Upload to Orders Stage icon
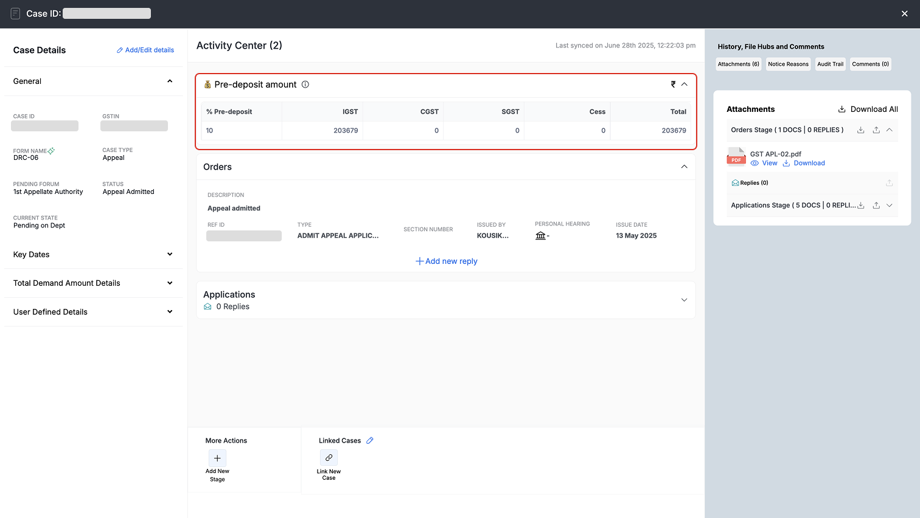 pyautogui.click(x=876, y=130)
